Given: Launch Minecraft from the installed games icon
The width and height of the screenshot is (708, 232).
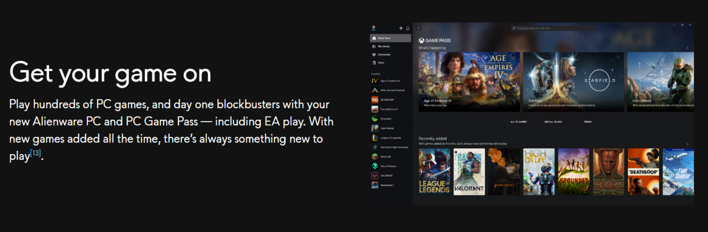Looking at the screenshot, I should pyautogui.click(x=374, y=157).
